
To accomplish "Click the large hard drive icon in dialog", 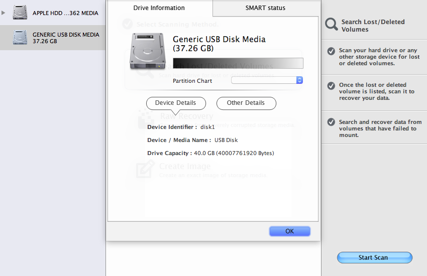I will tap(148, 51).
